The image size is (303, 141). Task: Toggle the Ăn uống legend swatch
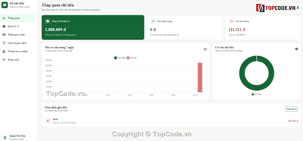[253, 94]
